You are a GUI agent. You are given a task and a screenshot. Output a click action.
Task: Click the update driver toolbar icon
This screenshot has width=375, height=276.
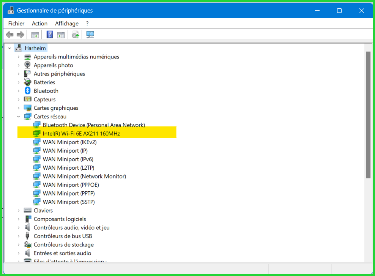(x=76, y=35)
